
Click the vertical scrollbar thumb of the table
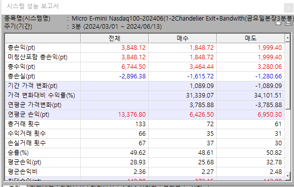pos(287,76)
